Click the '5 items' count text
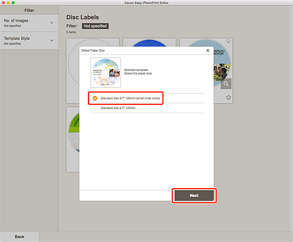This screenshot has height=242, width=293. (71, 32)
